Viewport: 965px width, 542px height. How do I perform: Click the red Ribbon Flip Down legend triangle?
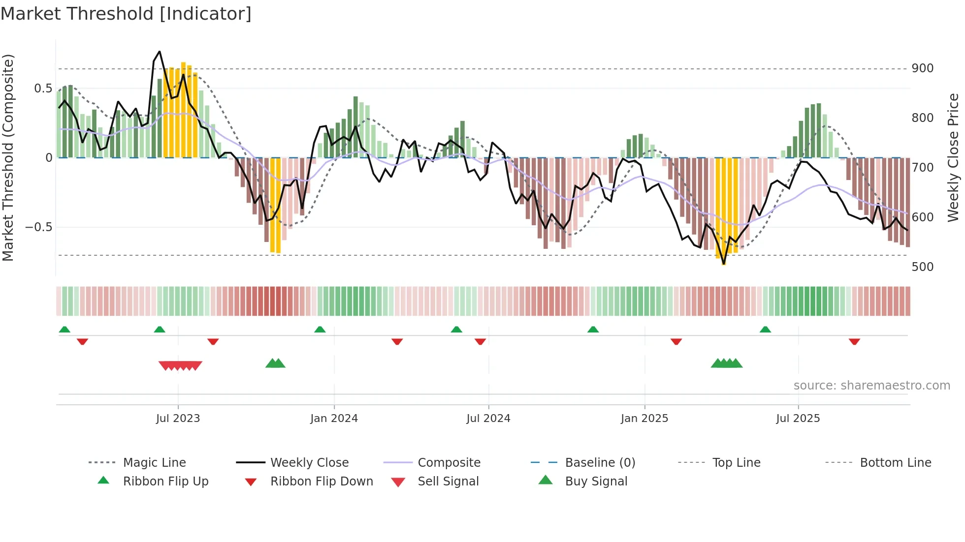[251, 482]
